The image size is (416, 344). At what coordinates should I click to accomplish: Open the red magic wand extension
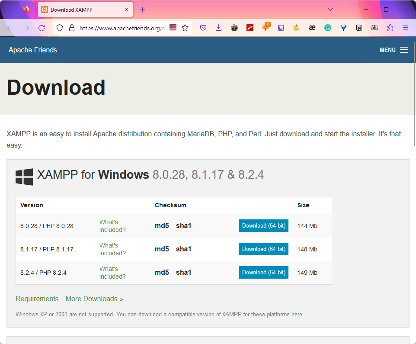(250, 28)
